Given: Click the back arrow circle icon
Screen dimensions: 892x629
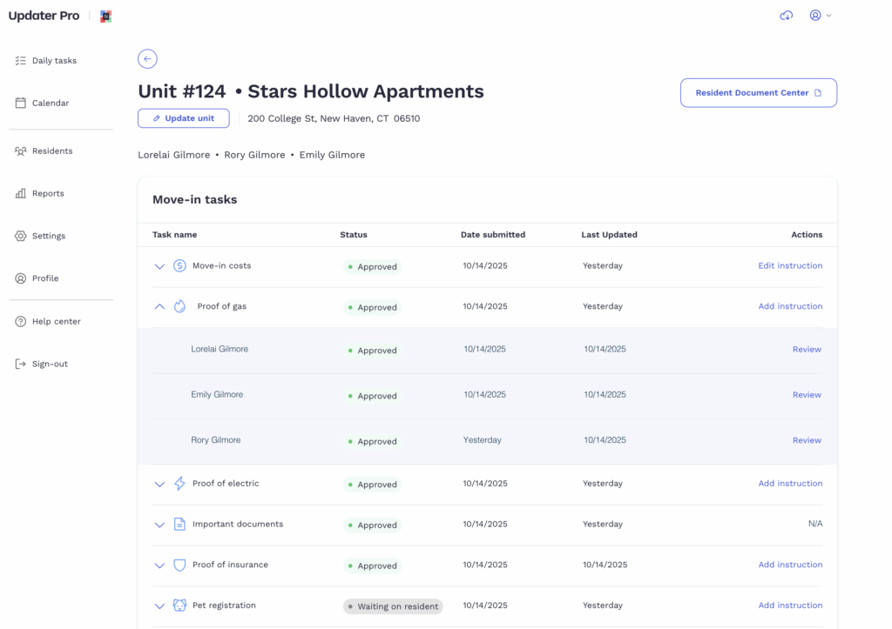Looking at the screenshot, I should pyautogui.click(x=147, y=59).
